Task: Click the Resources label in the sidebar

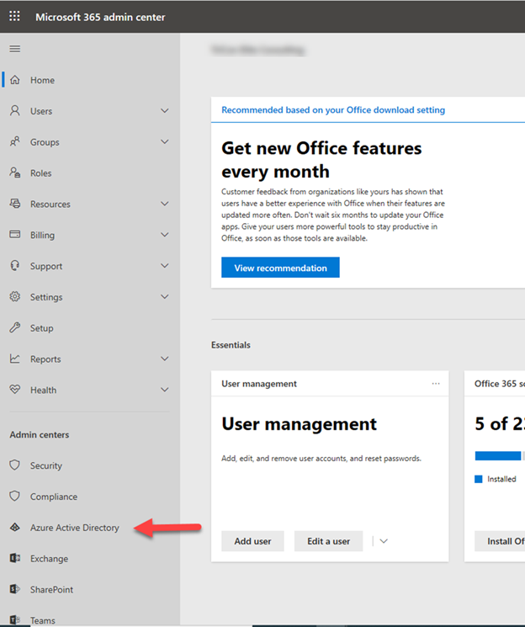Action: [50, 205]
